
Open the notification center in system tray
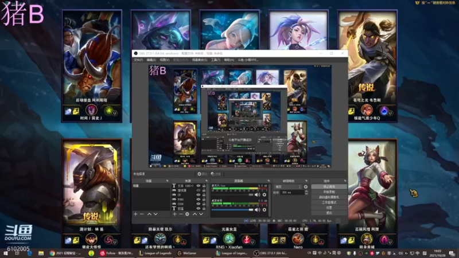point(452,253)
